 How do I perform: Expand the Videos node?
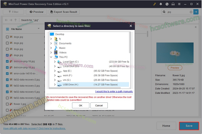coord(51,52)
